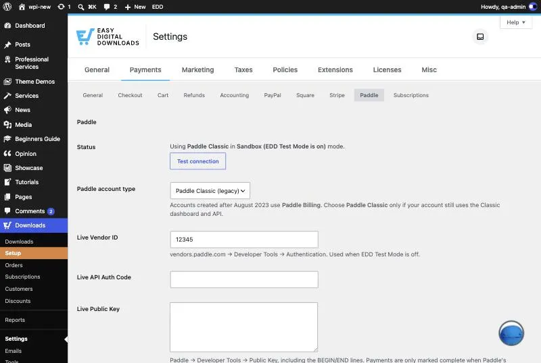
Task: Open the Paddle account type dropdown
Action: pyautogui.click(x=210, y=190)
